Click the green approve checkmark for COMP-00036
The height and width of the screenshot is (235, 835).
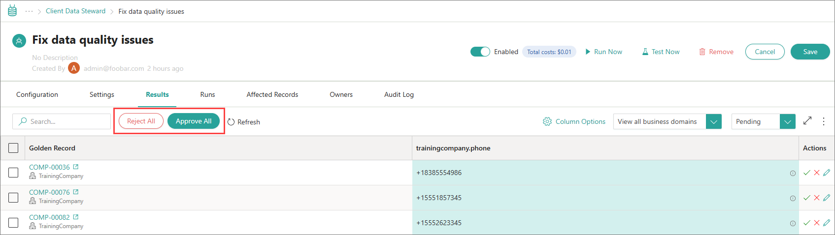(x=806, y=173)
